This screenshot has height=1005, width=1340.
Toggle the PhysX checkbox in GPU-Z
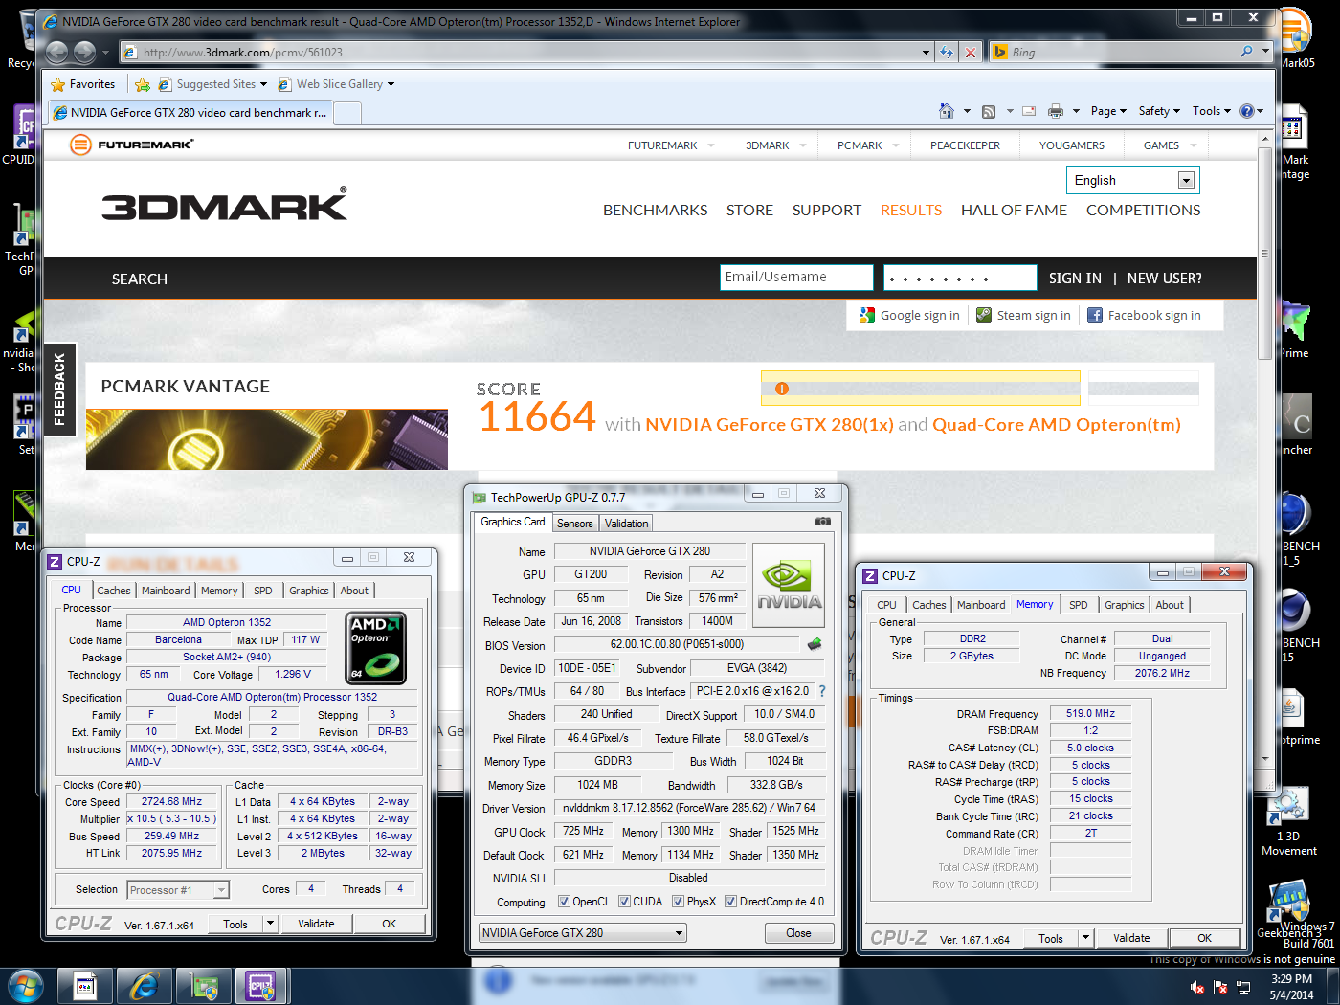click(x=679, y=902)
